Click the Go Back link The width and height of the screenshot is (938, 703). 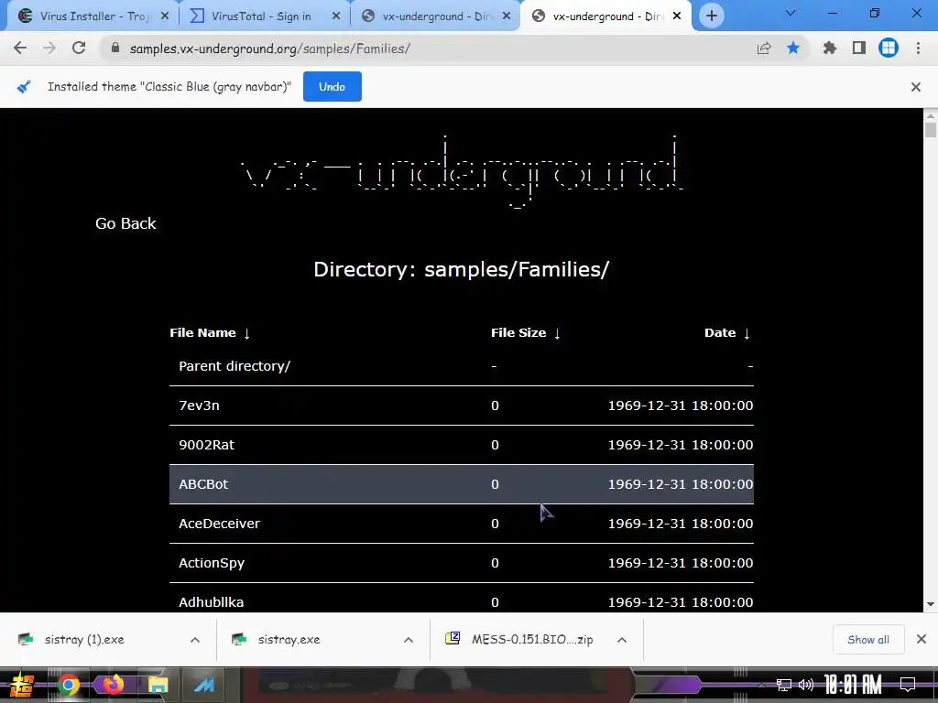click(x=125, y=223)
